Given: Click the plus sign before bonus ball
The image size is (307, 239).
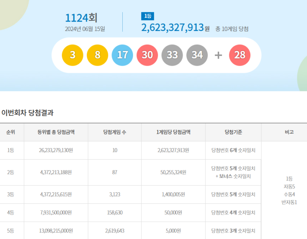Looking at the screenshot, I should (218, 55).
